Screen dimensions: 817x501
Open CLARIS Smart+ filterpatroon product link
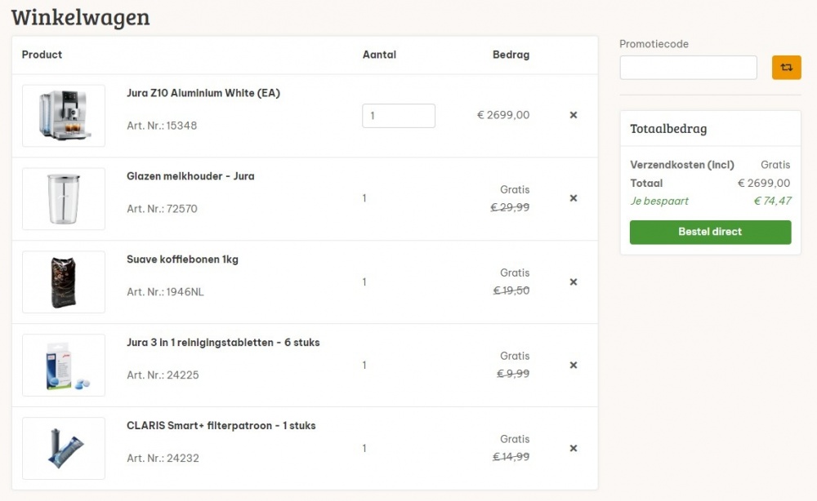(x=221, y=426)
